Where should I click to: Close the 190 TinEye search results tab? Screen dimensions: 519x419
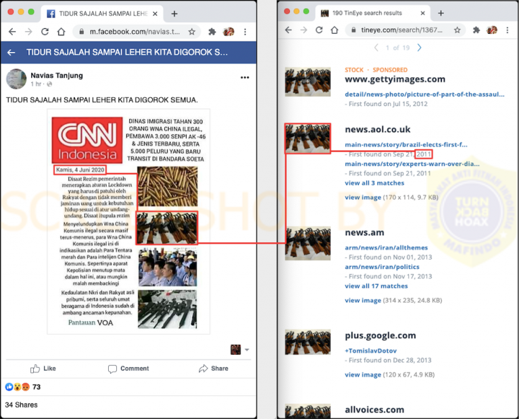422,13
